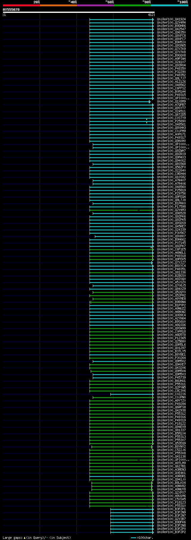191x540 pixels.
Task: View the UniRef100_A0PG71 hit
Action: [x=171, y=134]
